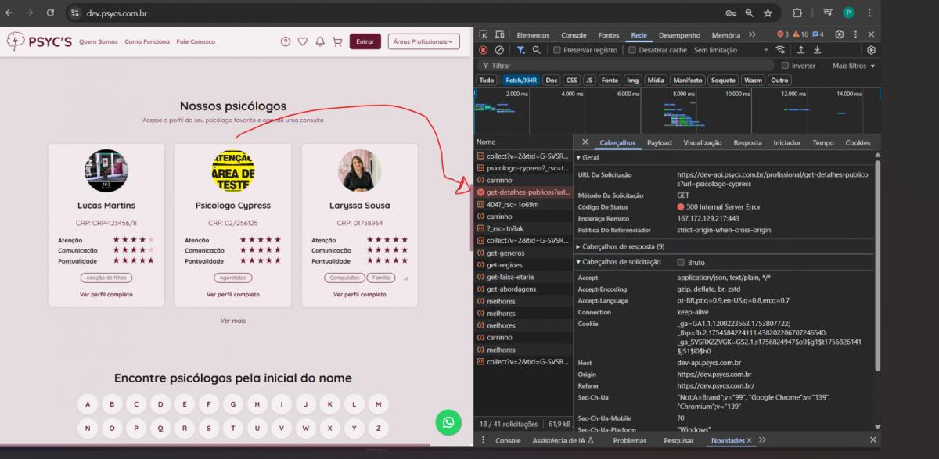Activate the inspect element picker tool

coord(484,34)
